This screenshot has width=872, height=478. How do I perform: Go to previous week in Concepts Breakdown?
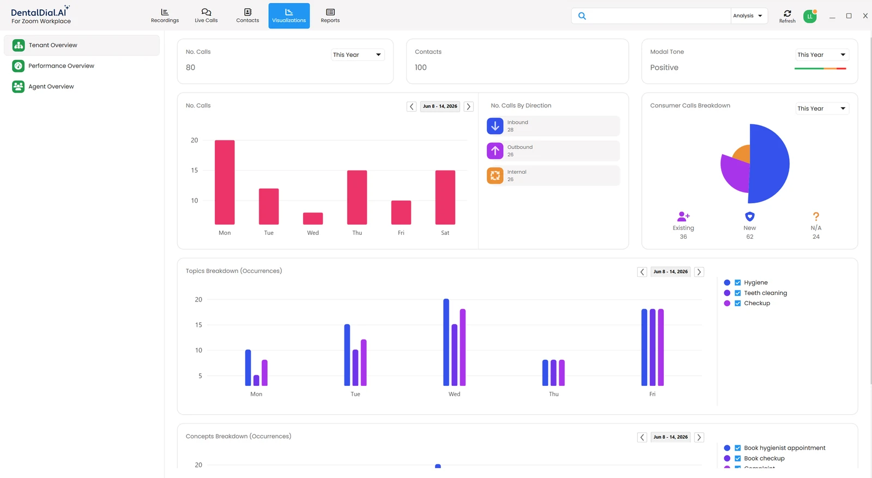click(643, 437)
